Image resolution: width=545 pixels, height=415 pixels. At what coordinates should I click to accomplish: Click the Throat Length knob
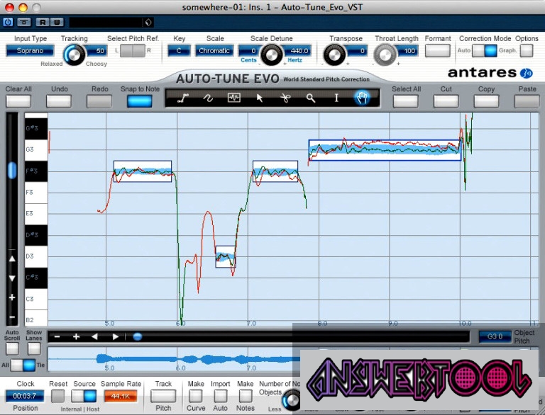tap(385, 55)
